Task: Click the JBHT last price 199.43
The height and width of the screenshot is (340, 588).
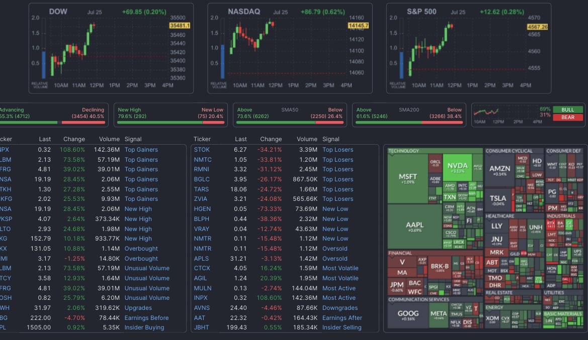Action: click(236, 327)
